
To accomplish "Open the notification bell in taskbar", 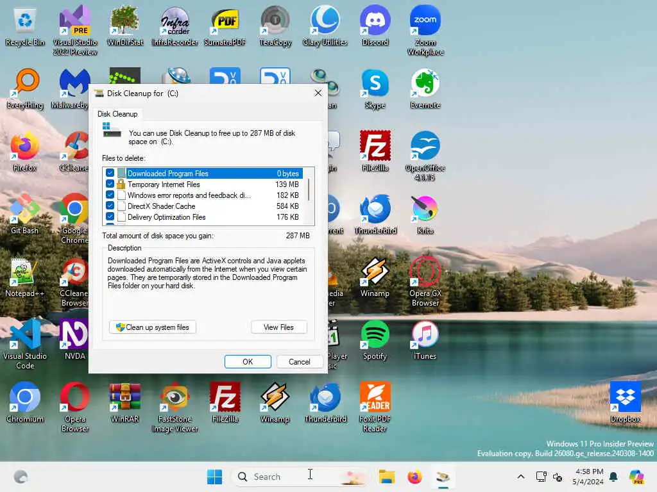I will [x=613, y=477].
